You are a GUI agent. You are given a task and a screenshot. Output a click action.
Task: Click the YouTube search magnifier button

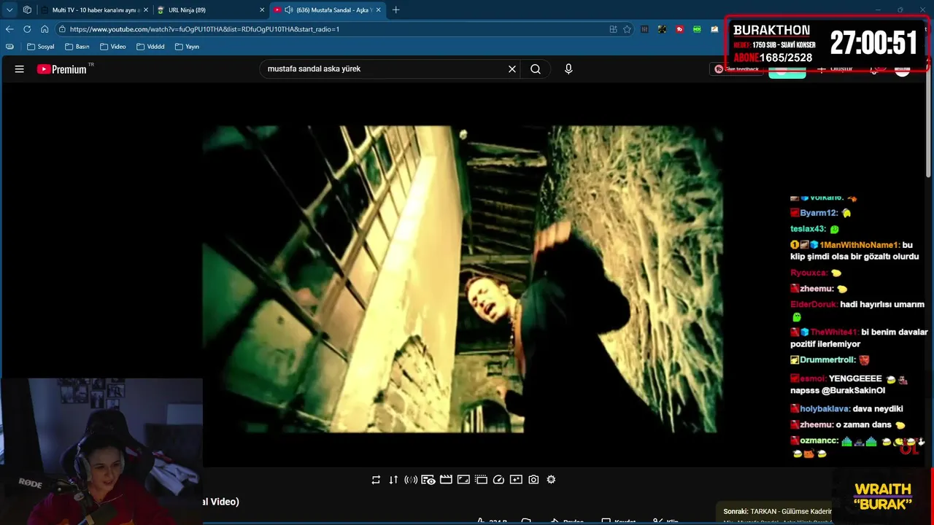536,69
